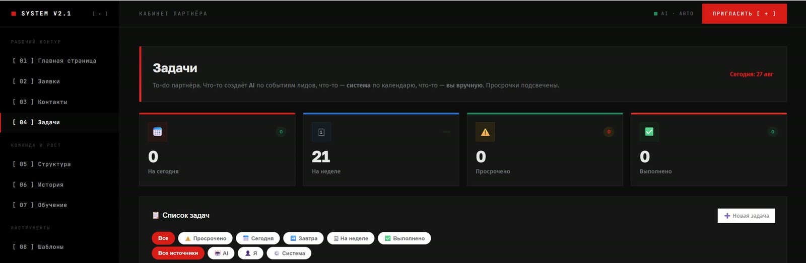The image size is (806, 263).
Task: Open 'Структура' in the sidebar
Action: tap(60, 164)
